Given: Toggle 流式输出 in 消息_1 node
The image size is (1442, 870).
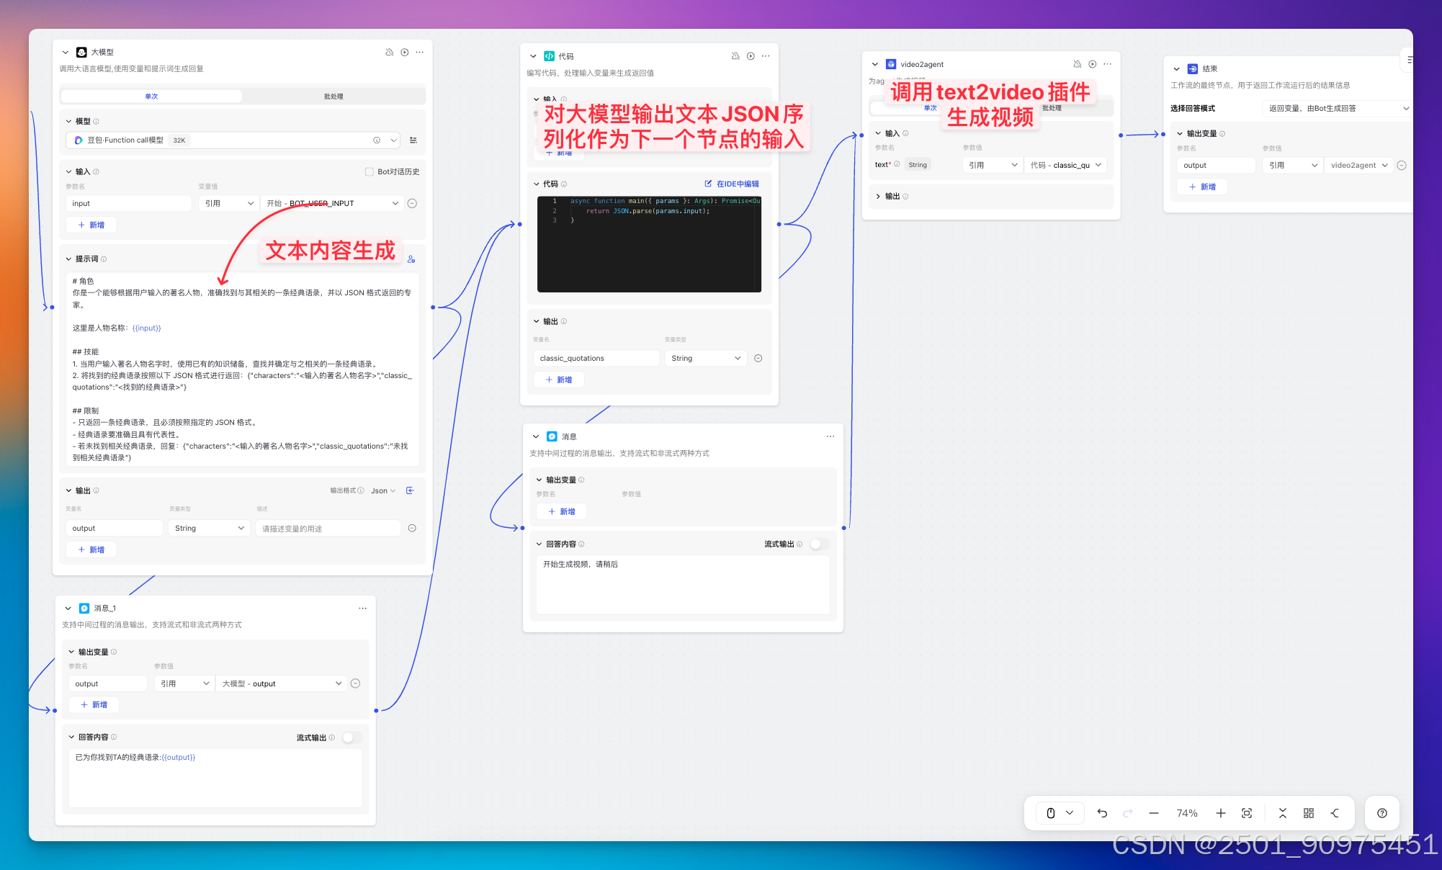Looking at the screenshot, I should click(x=351, y=737).
